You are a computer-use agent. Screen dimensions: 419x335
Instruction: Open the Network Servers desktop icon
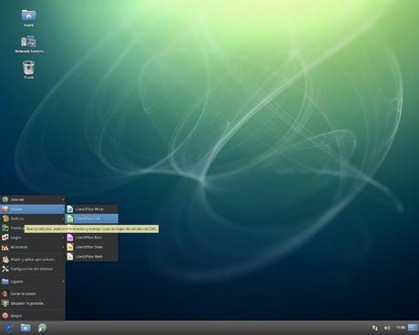click(x=29, y=45)
